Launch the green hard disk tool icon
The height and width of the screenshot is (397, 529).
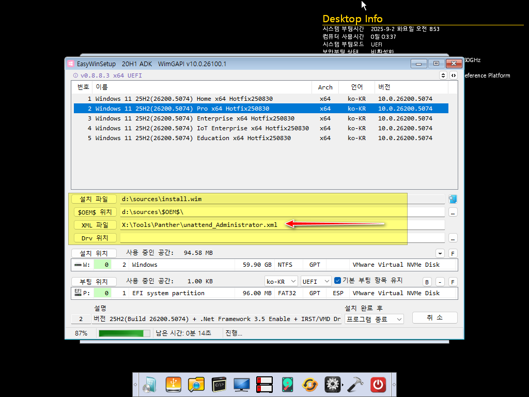287,384
